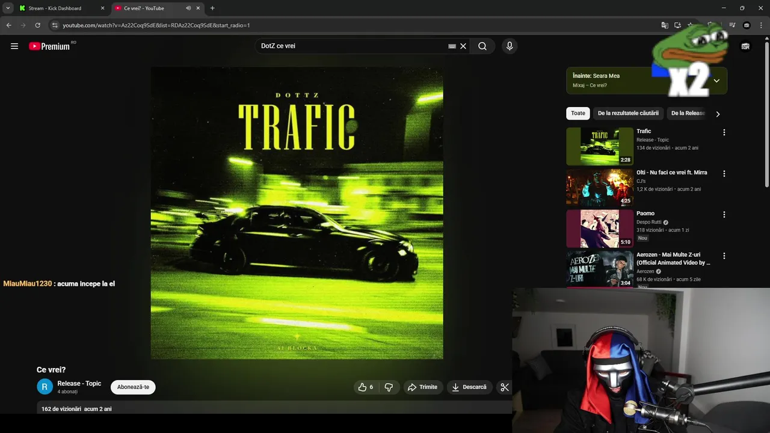Start voice search with microphone button
Viewport: 770px width, 433px height.
tap(510, 46)
